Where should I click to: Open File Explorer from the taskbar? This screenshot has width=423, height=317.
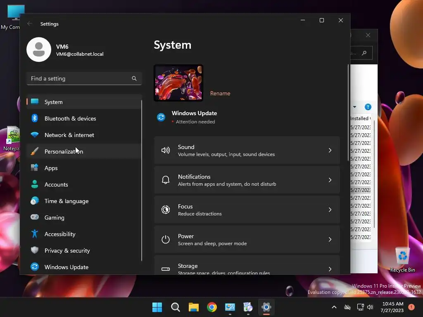coord(193,307)
